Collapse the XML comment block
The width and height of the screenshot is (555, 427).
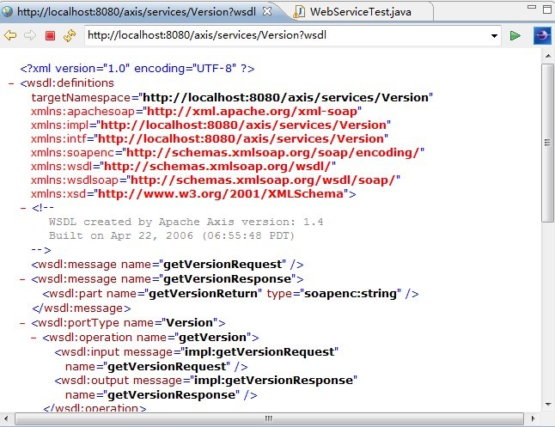23,208
